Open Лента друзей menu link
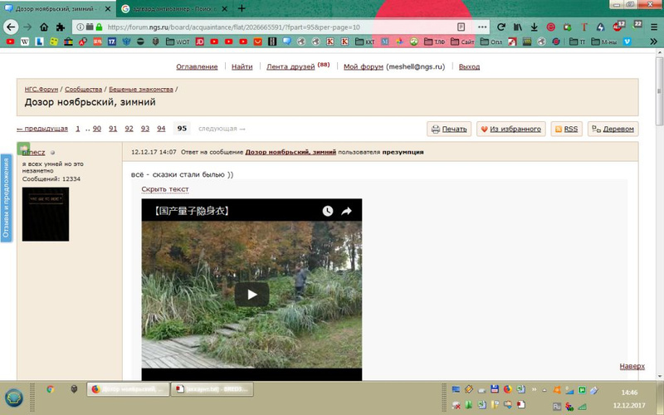 pos(290,66)
